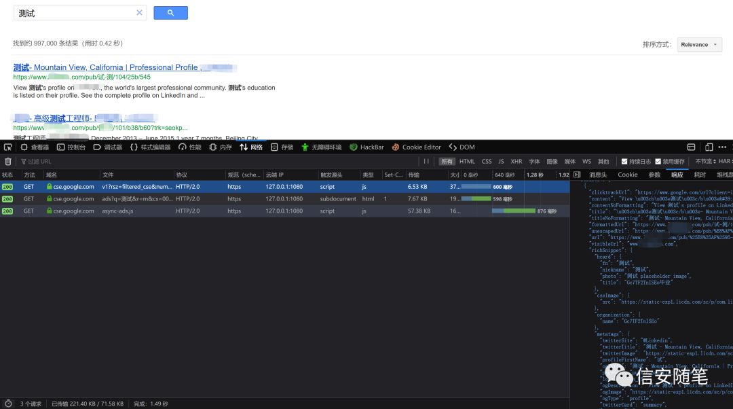733x409 pixels.
Task: Open the 内存 memory tab
Action: pos(221,147)
